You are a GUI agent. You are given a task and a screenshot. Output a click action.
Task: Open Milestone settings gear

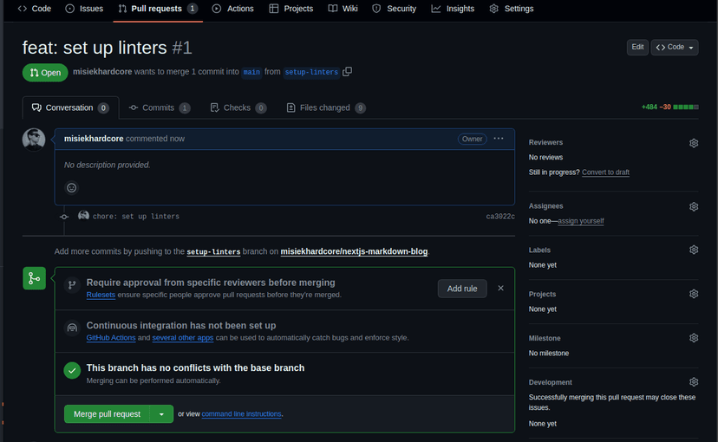(693, 338)
